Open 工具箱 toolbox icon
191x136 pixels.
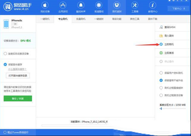pos(135,5)
